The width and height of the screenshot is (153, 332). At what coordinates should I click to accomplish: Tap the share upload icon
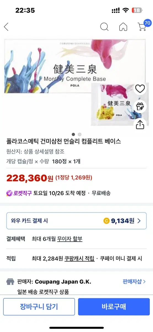coord(140,124)
